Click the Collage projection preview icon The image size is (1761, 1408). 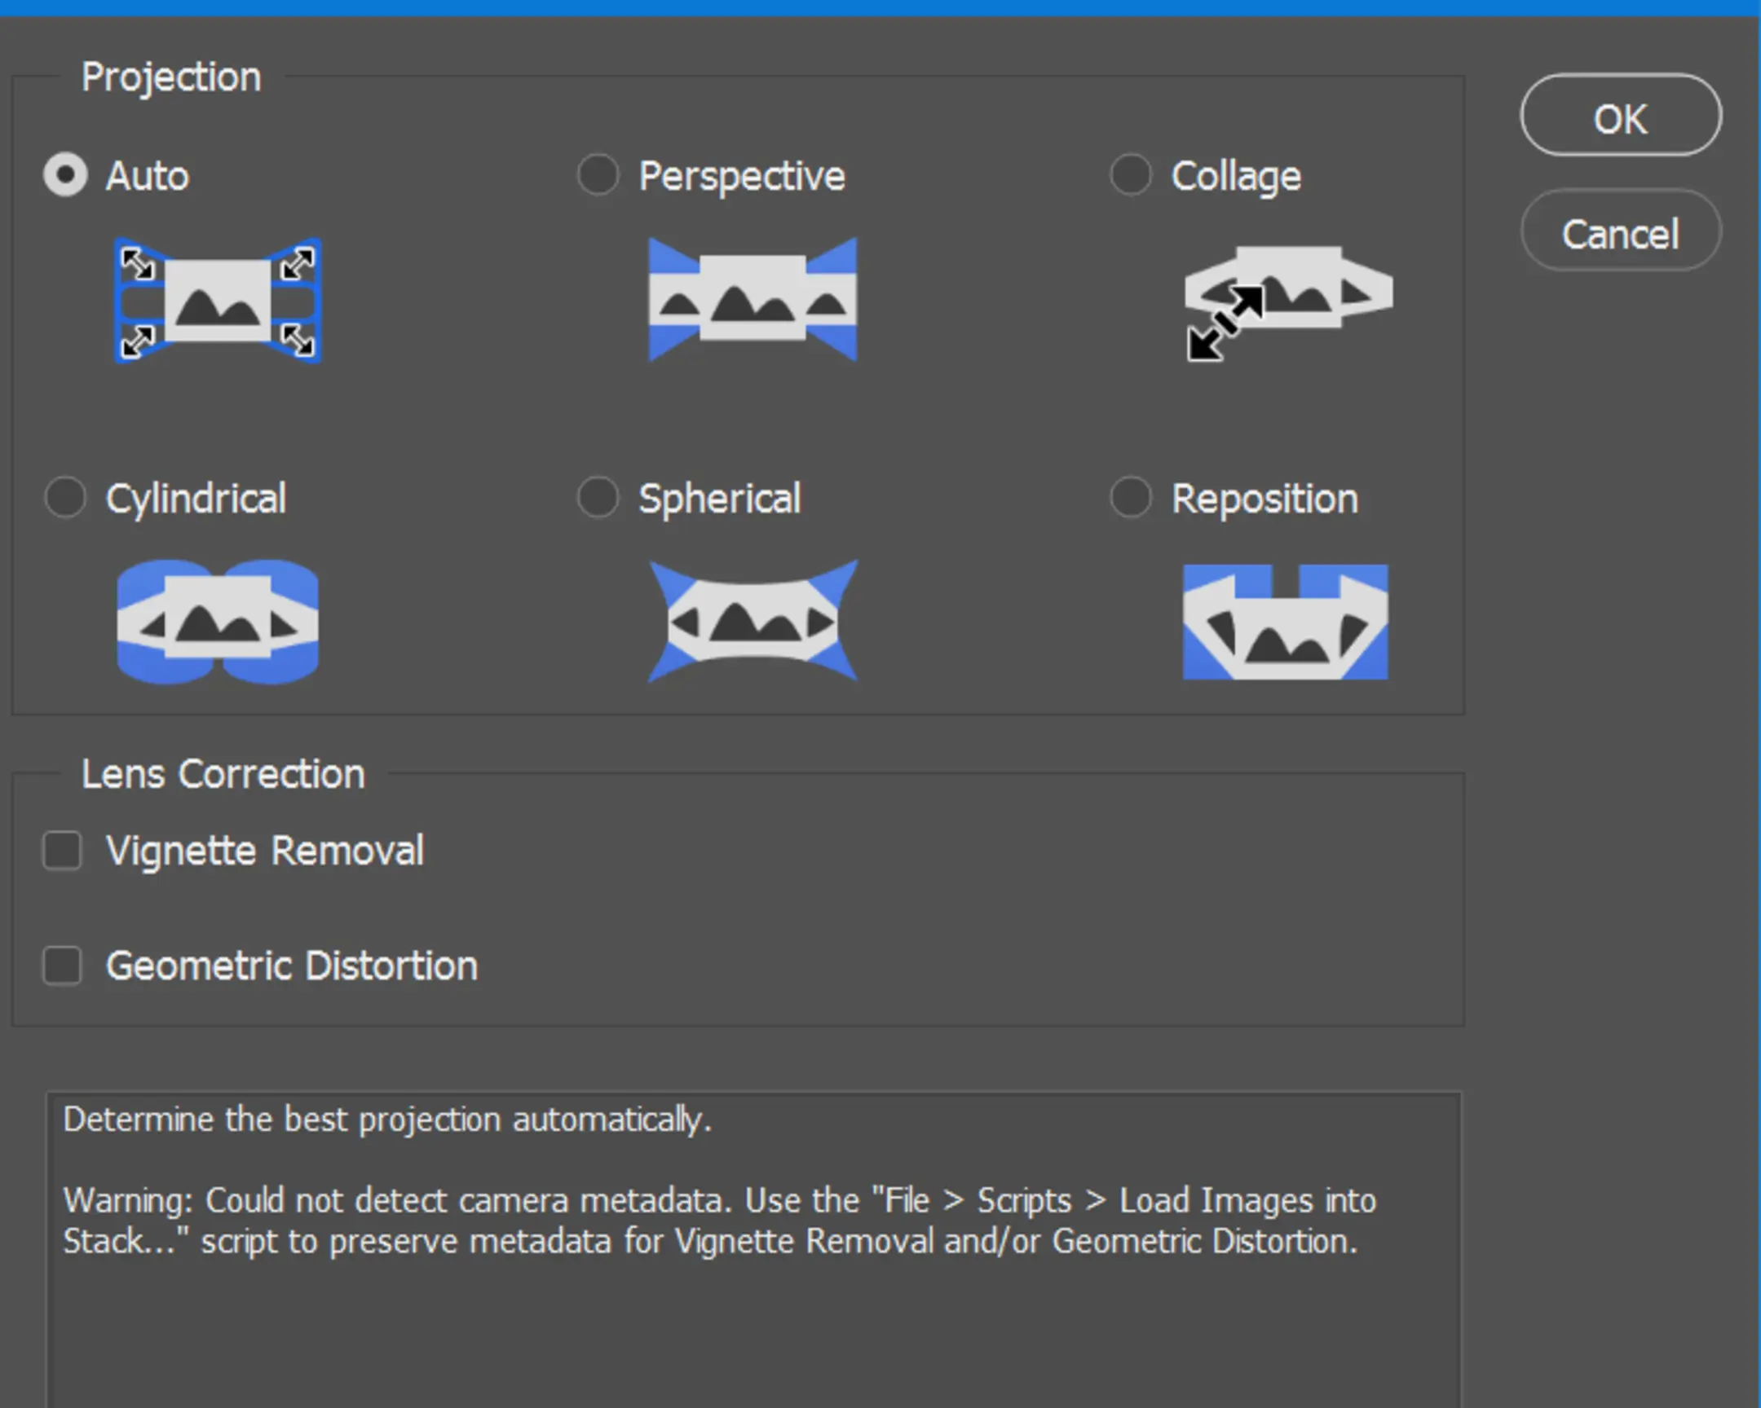click(x=1287, y=301)
